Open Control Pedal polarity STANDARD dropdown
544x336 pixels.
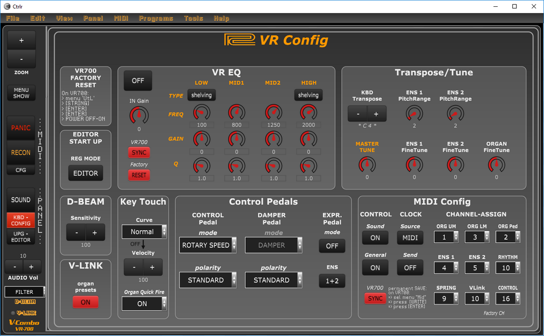click(x=208, y=280)
